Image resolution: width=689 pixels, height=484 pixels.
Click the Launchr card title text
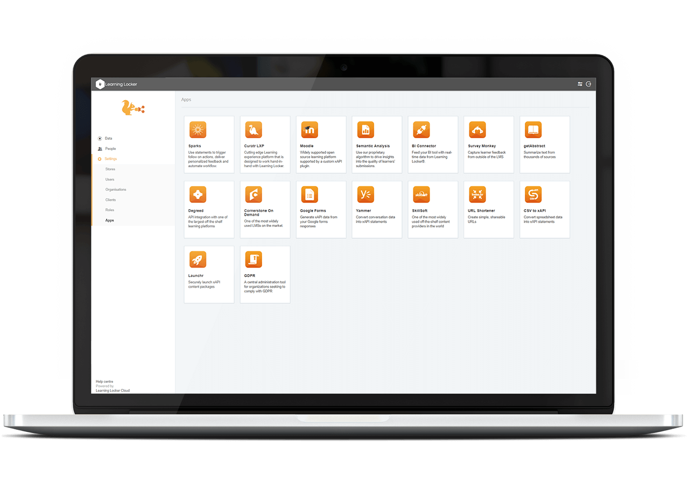tap(196, 276)
